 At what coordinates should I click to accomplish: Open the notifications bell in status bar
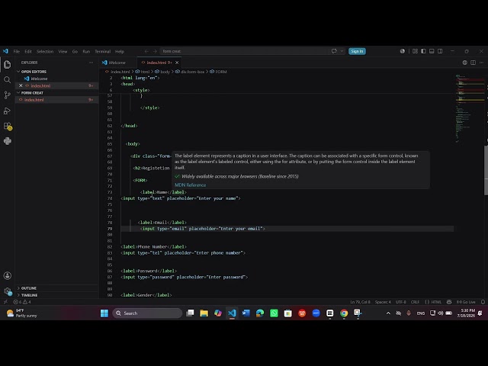coord(483,302)
